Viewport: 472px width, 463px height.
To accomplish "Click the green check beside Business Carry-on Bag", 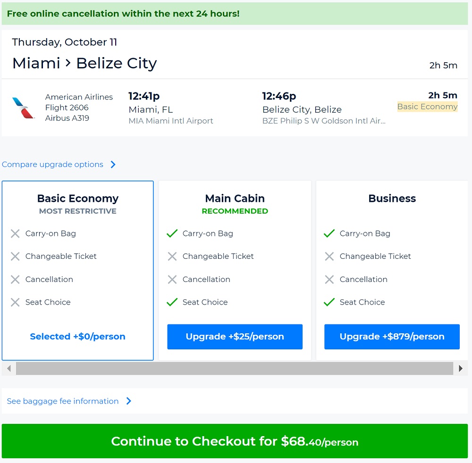I will pos(329,233).
